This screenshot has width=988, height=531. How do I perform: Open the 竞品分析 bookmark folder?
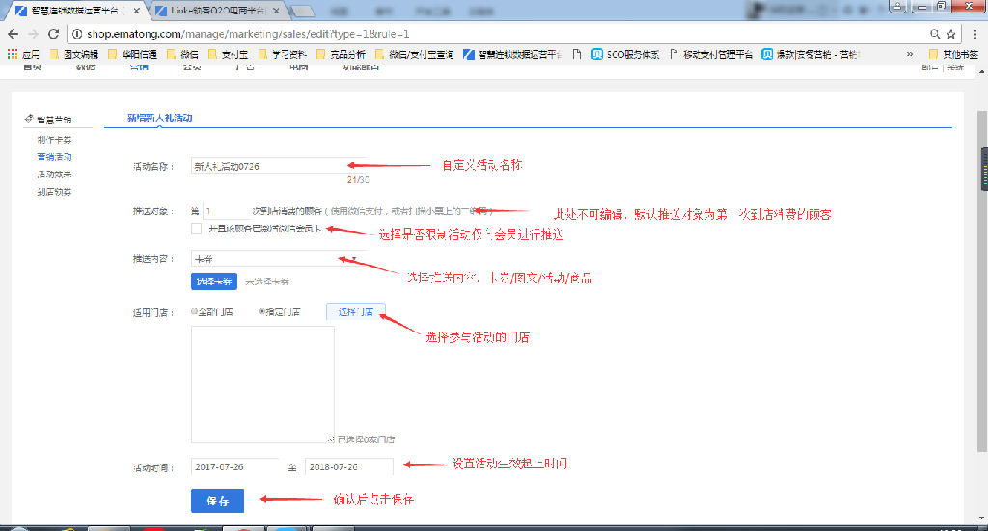coord(342,55)
